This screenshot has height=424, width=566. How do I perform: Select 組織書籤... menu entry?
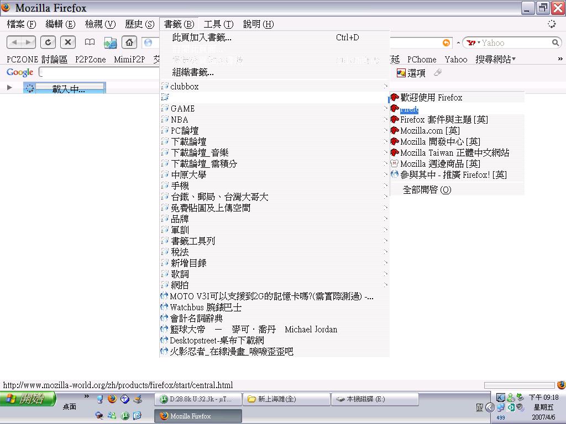pyautogui.click(x=193, y=72)
